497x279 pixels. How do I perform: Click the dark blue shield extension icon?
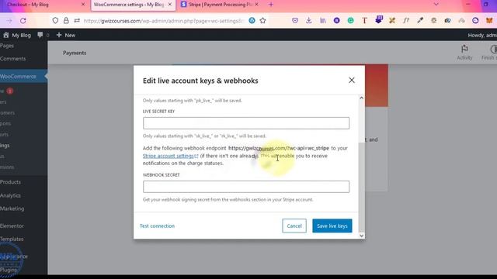379,19
